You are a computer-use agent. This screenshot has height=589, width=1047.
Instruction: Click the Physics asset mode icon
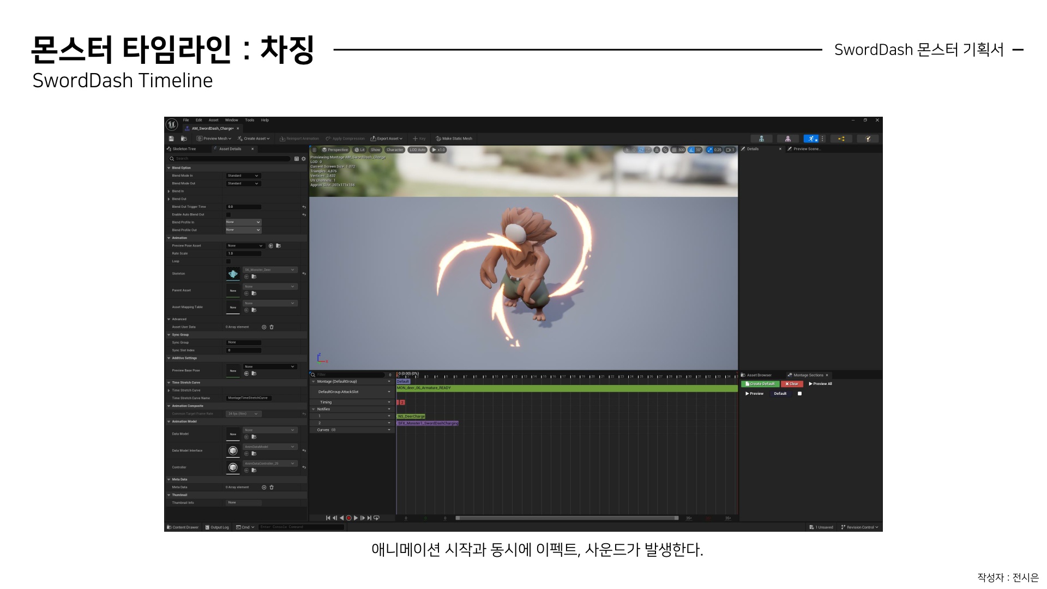(868, 139)
